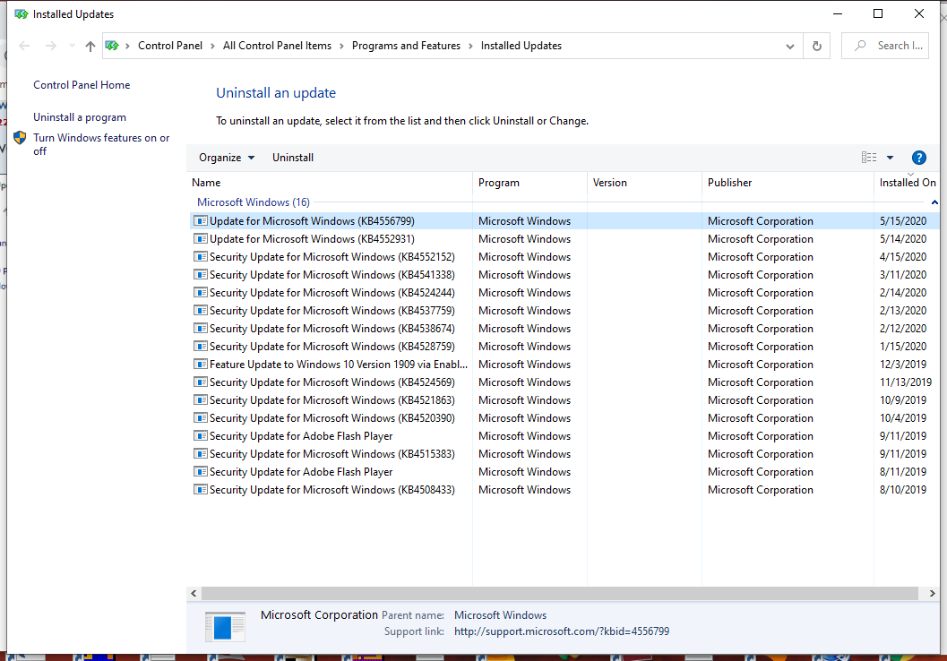Click the horizontal scrollbar thumb
The height and width of the screenshot is (661, 947).
(559, 594)
